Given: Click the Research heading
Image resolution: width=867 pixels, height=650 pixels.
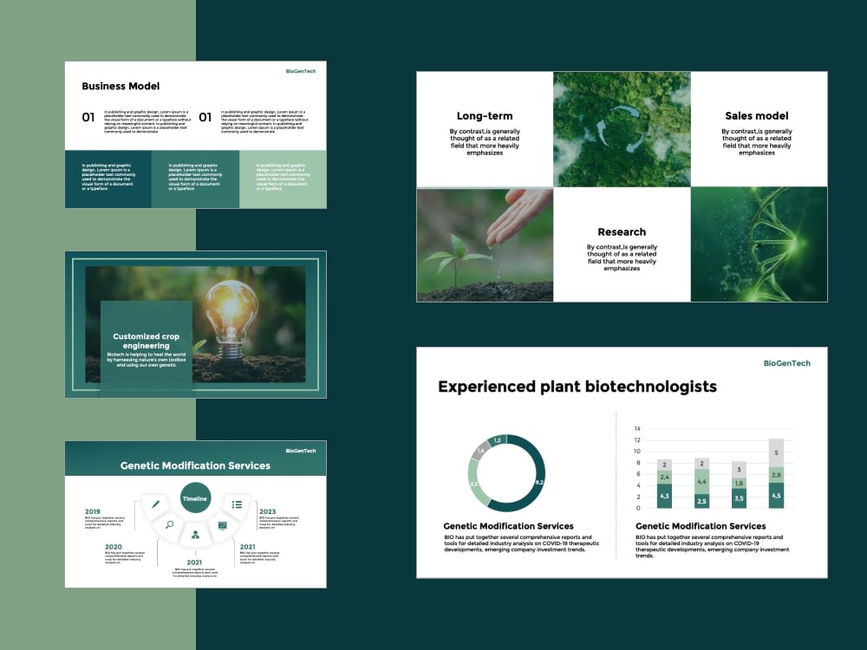Looking at the screenshot, I should click(622, 231).
